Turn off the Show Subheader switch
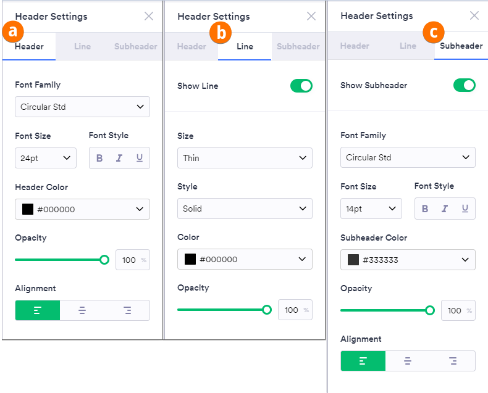The height and width of the screenshot is (393, 488). click(x=465, y=85)
